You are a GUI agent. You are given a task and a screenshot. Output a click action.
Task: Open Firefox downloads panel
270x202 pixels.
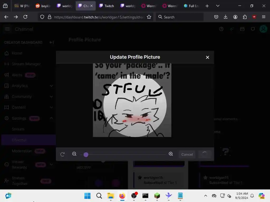[x=226, y=17]
